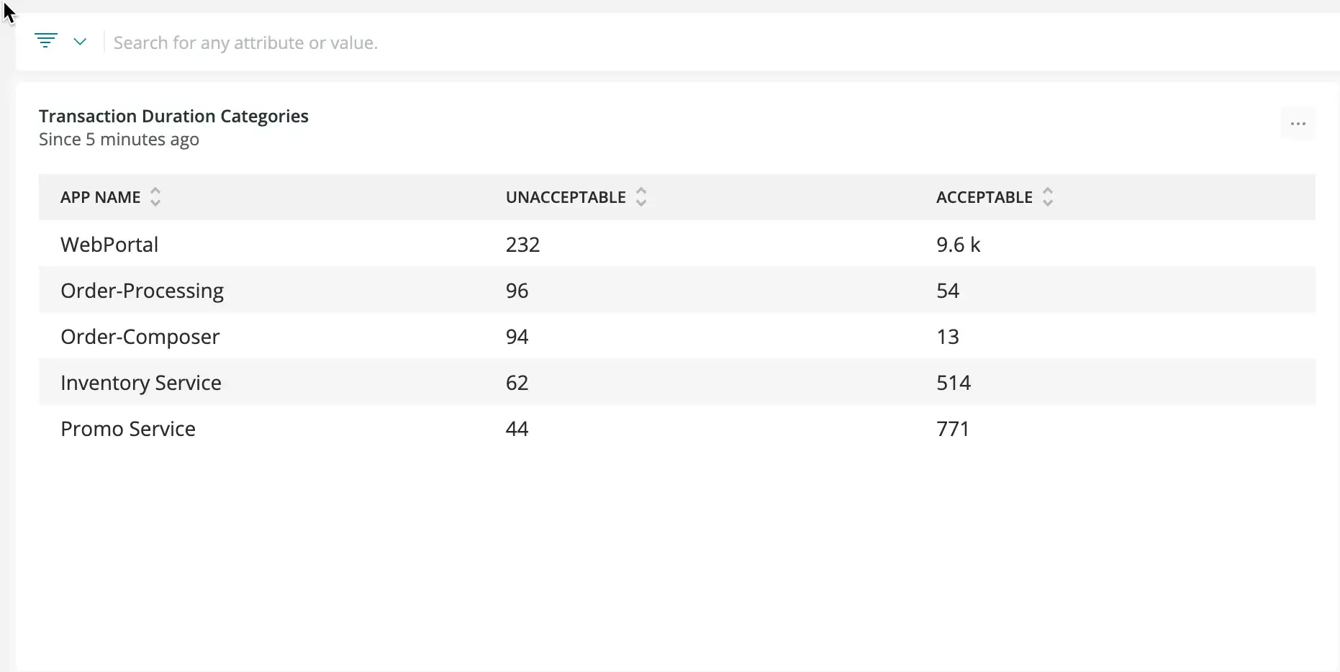Click the Transaction Duration Categories title

(173, 116)
